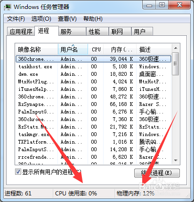Screen dimensions: 194x202
Task: Select the rzcefrende process row
Action: [93, 157]
